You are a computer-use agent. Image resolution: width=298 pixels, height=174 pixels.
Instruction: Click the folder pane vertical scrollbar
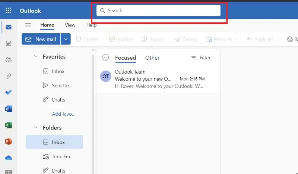point(93,114)
